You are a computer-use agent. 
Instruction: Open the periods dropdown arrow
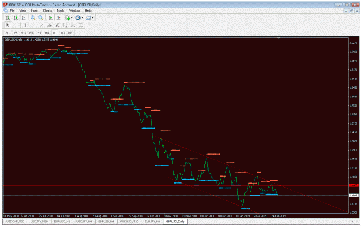[x=82, y=18]
